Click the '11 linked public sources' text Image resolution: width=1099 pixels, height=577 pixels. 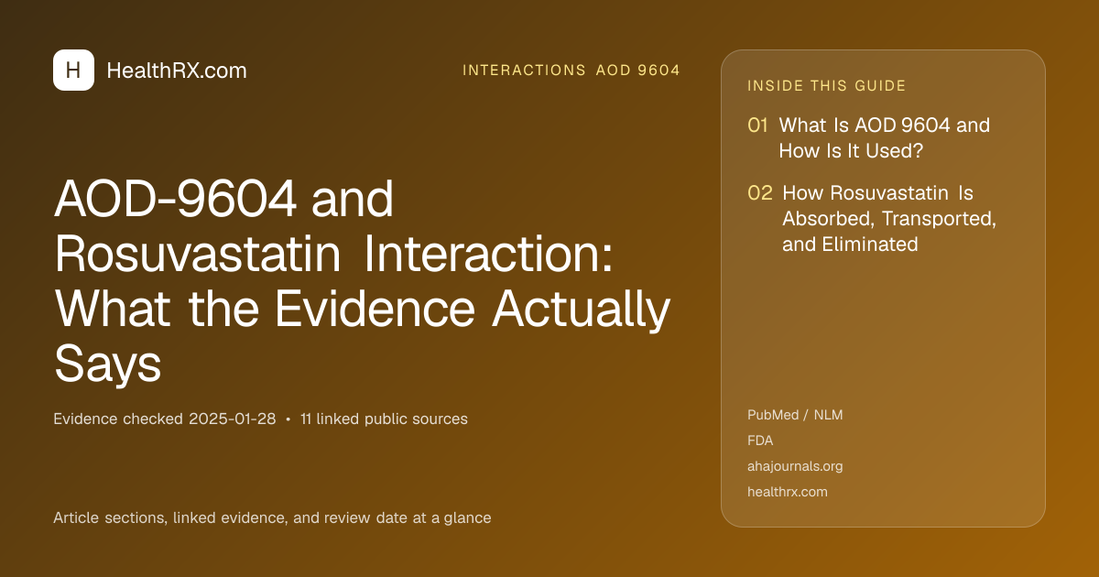point(384,419)
